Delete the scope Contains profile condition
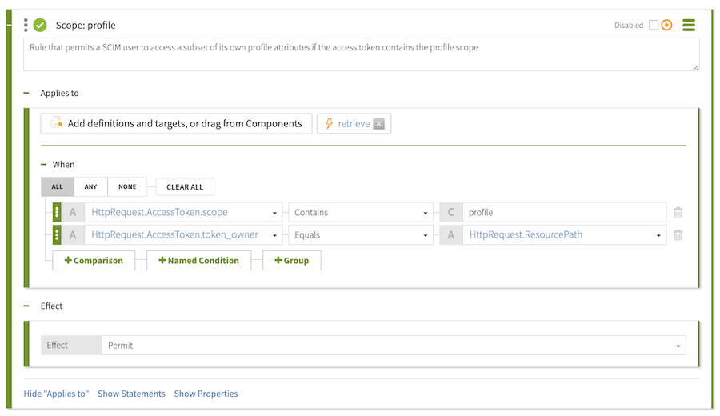The height and width of the screenshot is (416, 720). pos(678,213)
